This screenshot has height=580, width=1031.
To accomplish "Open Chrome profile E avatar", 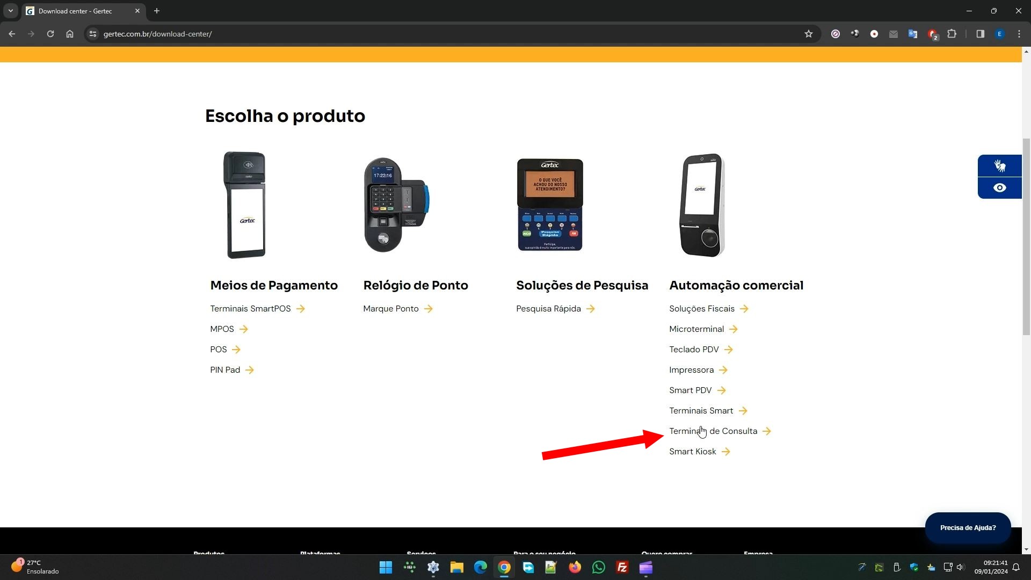I will pyautogui.click(x=999, y=34).
